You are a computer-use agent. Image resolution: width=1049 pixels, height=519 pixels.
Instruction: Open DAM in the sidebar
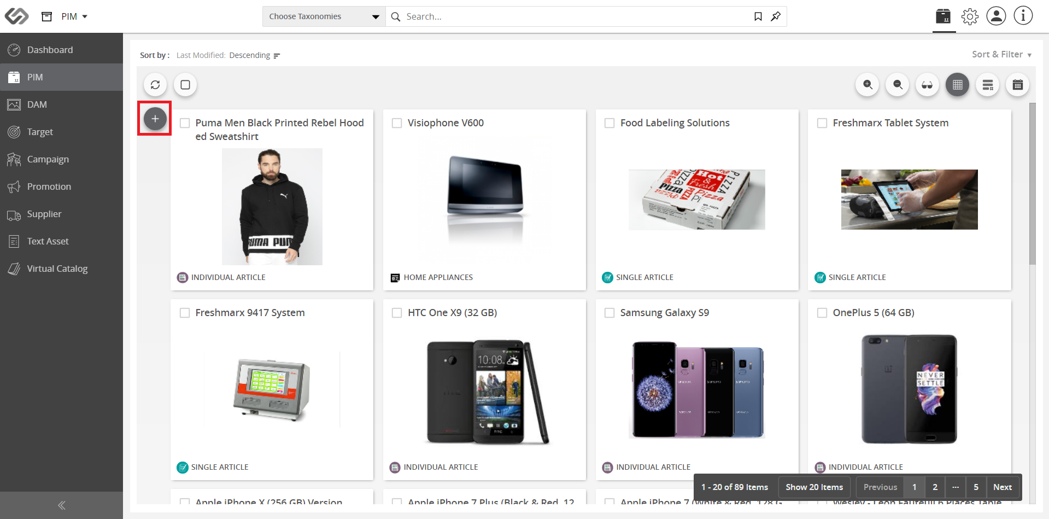(61, 104)
